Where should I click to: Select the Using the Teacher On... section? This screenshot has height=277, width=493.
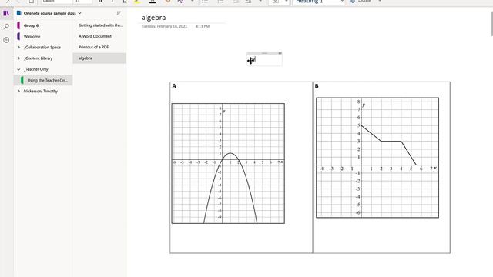point(43,80)
